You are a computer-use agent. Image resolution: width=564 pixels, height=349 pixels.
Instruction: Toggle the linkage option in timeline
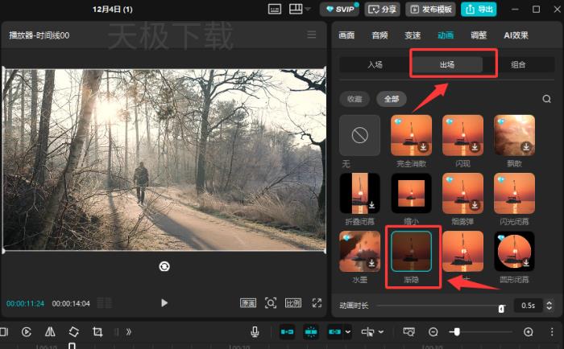pyautogui.click(x=335, y=331)
